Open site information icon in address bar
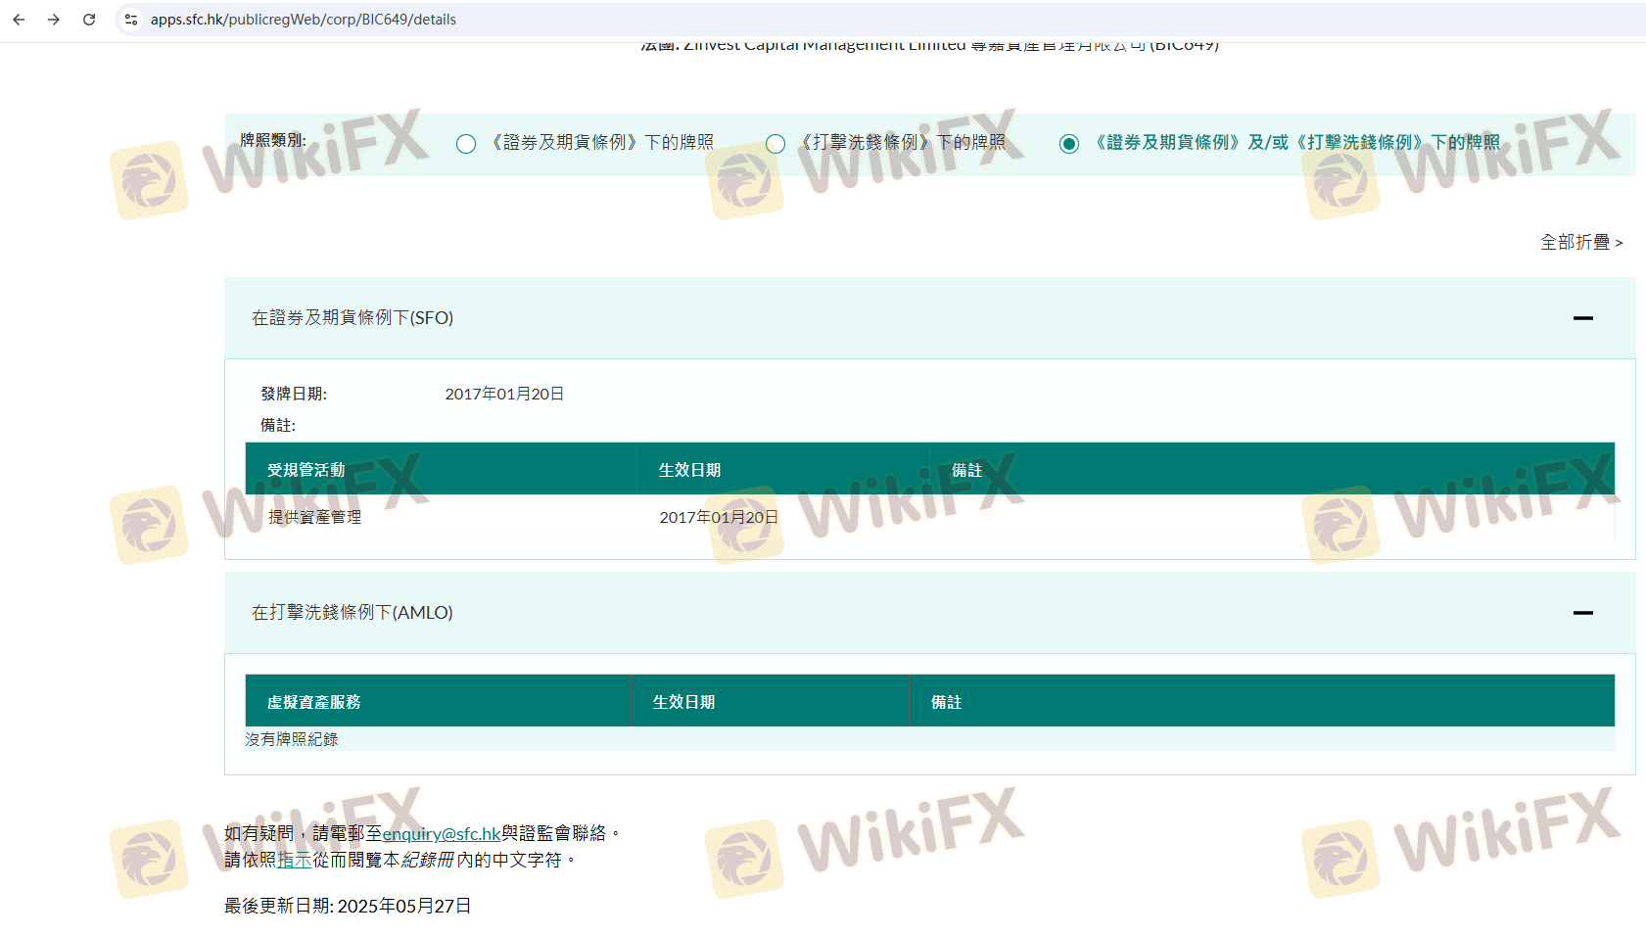This screenshot has height=936, width=1646. (131, 20)
